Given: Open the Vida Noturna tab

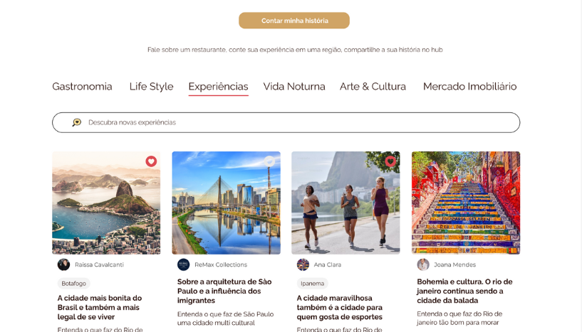Looking at the screenshot, I should click(x=294, y=86).
